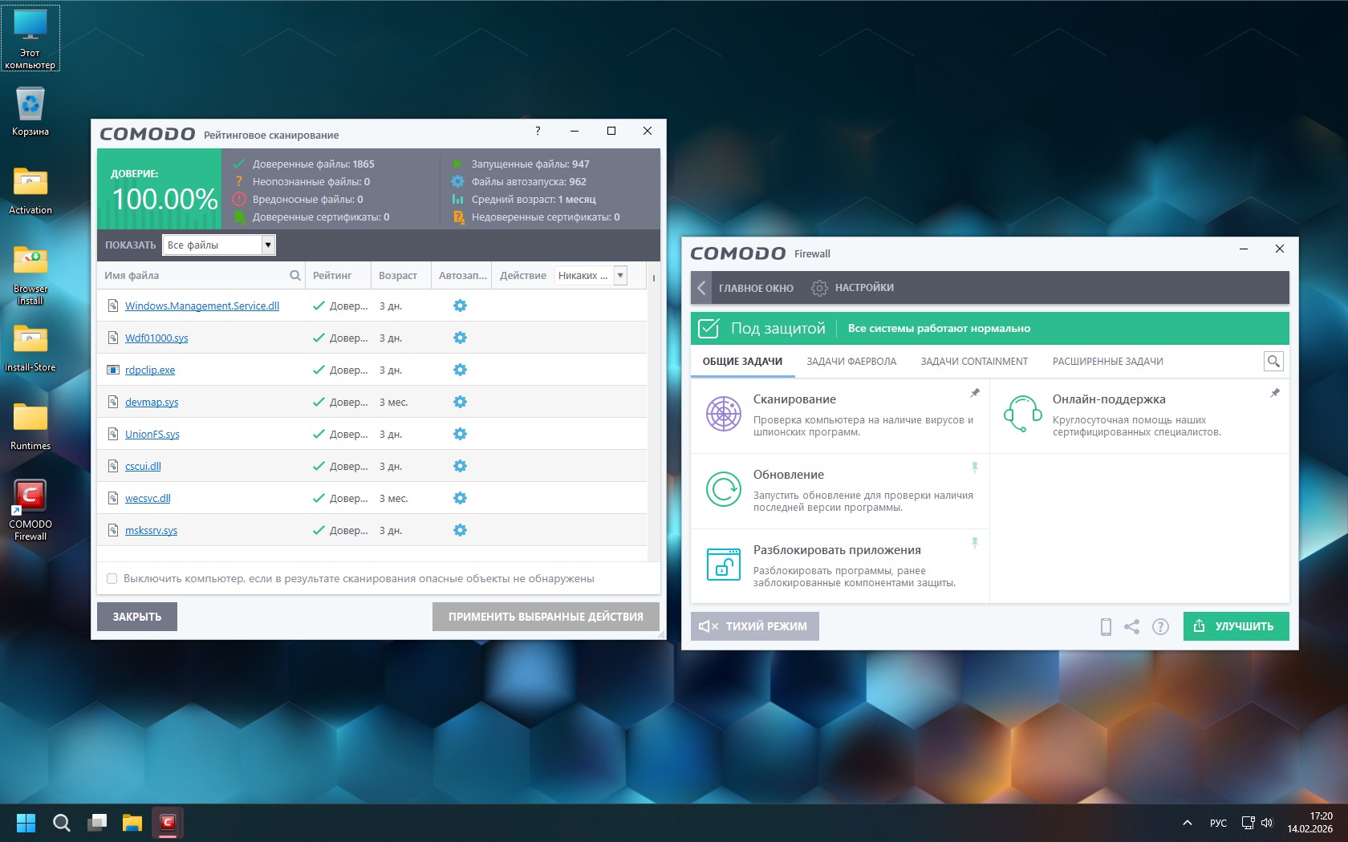Open the Windows.Management.Service.dll file link
The width and height of the screenshot is (1348, 842).
point(202,306)
